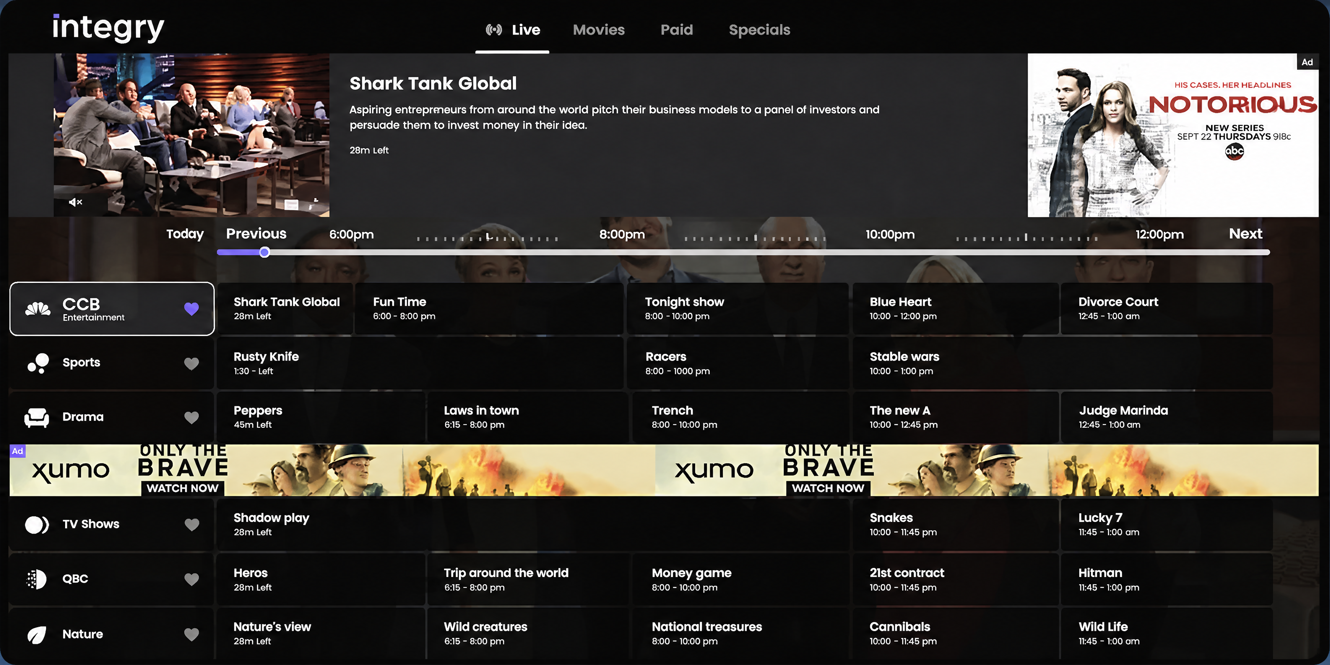Viewport: 1330px width, 665px height.
Task: Add Nature channel to favorites
Action: pos(192,635)
